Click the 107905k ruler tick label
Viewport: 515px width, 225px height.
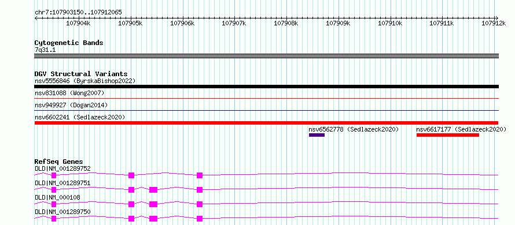(x=130, y=23)
